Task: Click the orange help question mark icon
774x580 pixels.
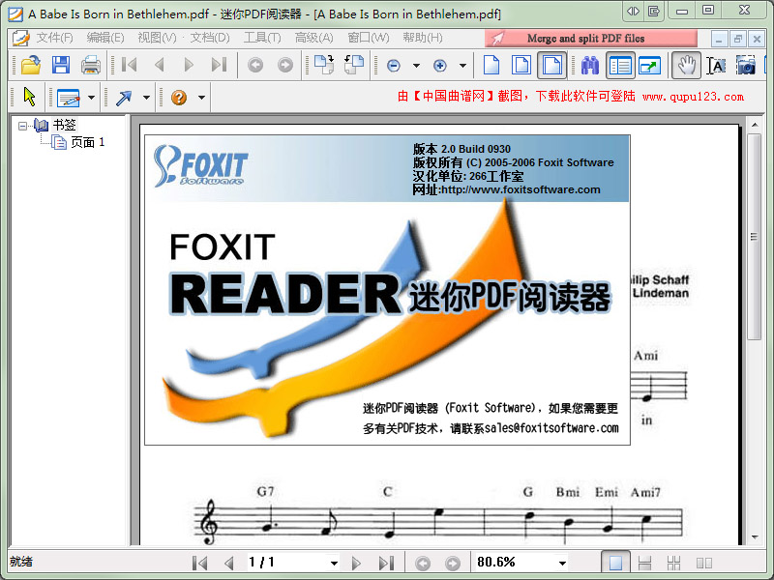Action: [x=179, y=98]
